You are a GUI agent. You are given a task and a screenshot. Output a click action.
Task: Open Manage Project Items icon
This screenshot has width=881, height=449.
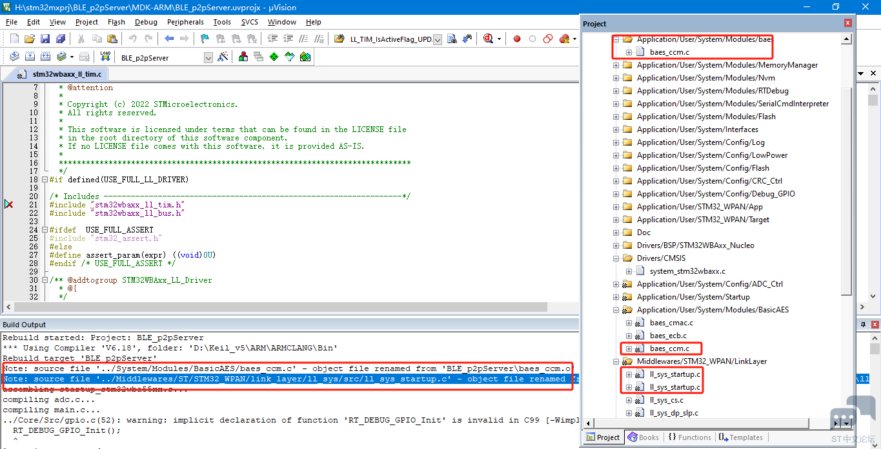243,57
